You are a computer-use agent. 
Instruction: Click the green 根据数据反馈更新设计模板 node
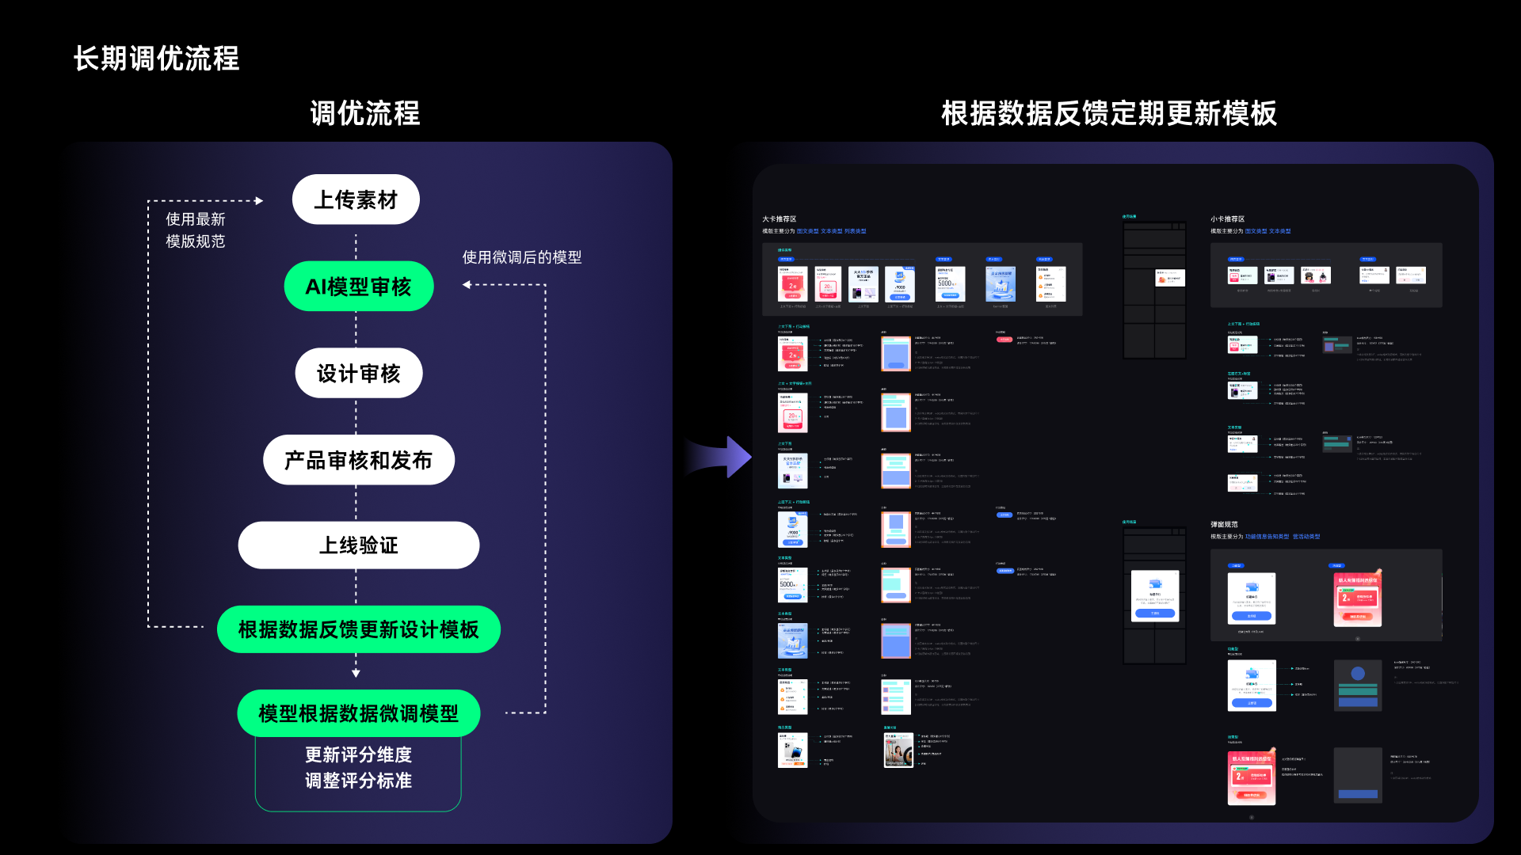click(x=358, y=629)
